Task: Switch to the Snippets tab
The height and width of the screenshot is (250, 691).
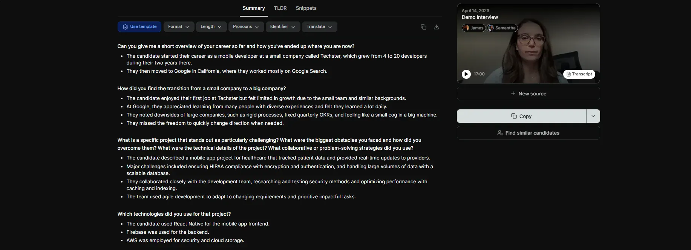Action: coord(306,8)
